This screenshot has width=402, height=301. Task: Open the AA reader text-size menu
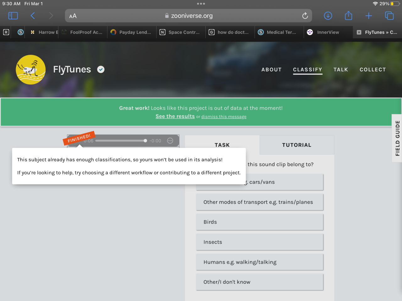(73, 16)
